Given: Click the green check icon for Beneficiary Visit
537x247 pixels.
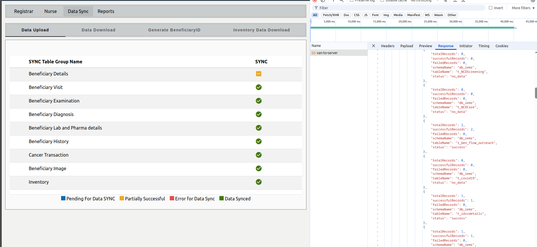Looking at the screenshot, I should point(259,87).
